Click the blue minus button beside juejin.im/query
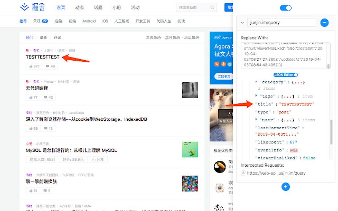 tap(325, 22)
